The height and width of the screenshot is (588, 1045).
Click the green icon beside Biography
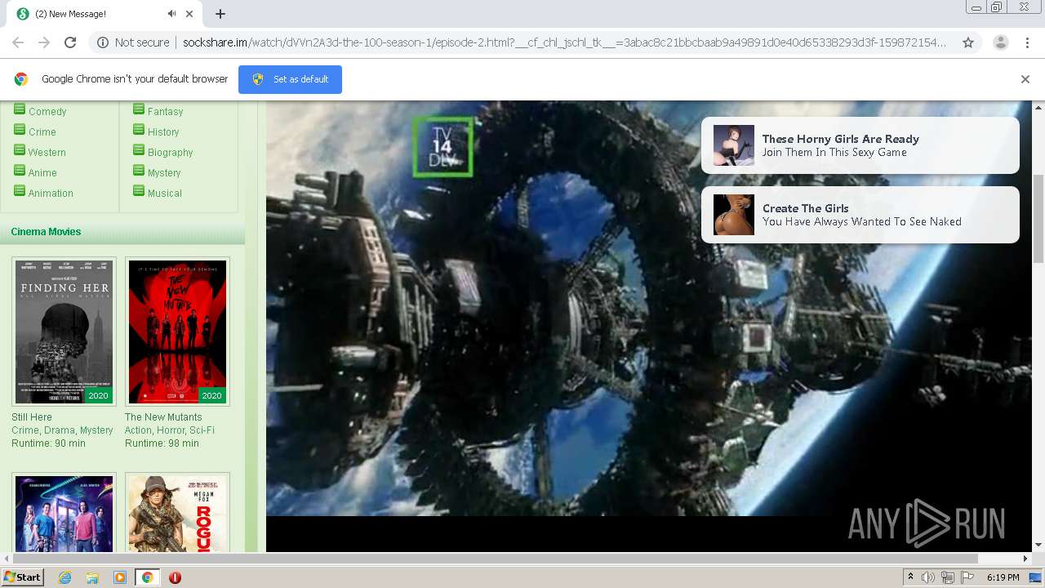click(139, 149)
